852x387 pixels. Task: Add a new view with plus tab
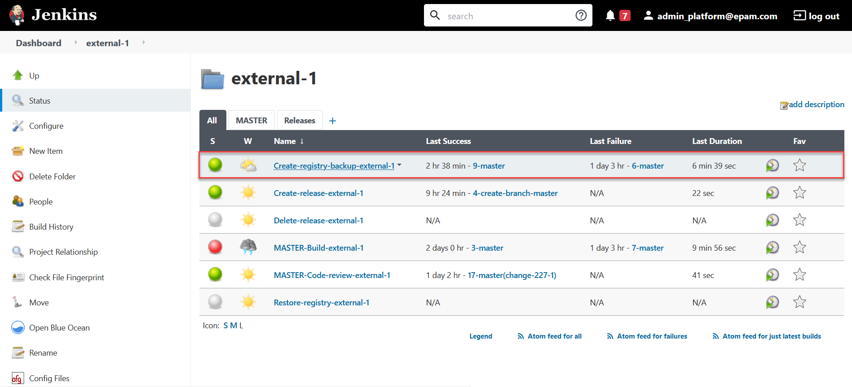pos(332,121)
